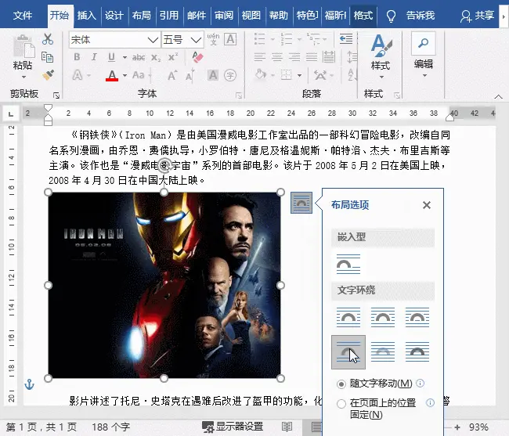Apply red font color button

pyautogui.click(x=112, y=76)
